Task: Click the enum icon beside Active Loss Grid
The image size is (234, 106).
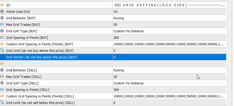Action: 2,12
